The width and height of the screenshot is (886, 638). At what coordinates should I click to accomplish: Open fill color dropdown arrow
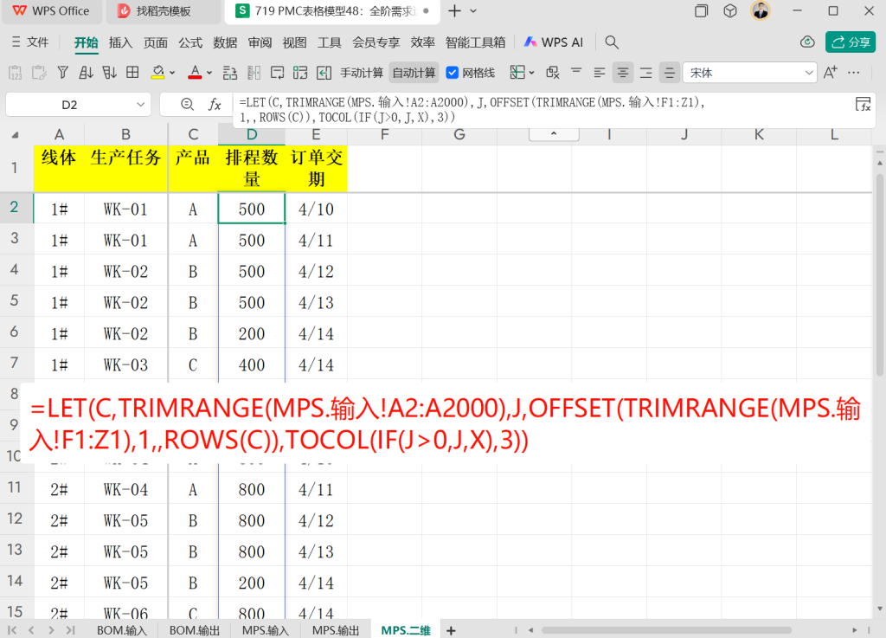point(172,73)
